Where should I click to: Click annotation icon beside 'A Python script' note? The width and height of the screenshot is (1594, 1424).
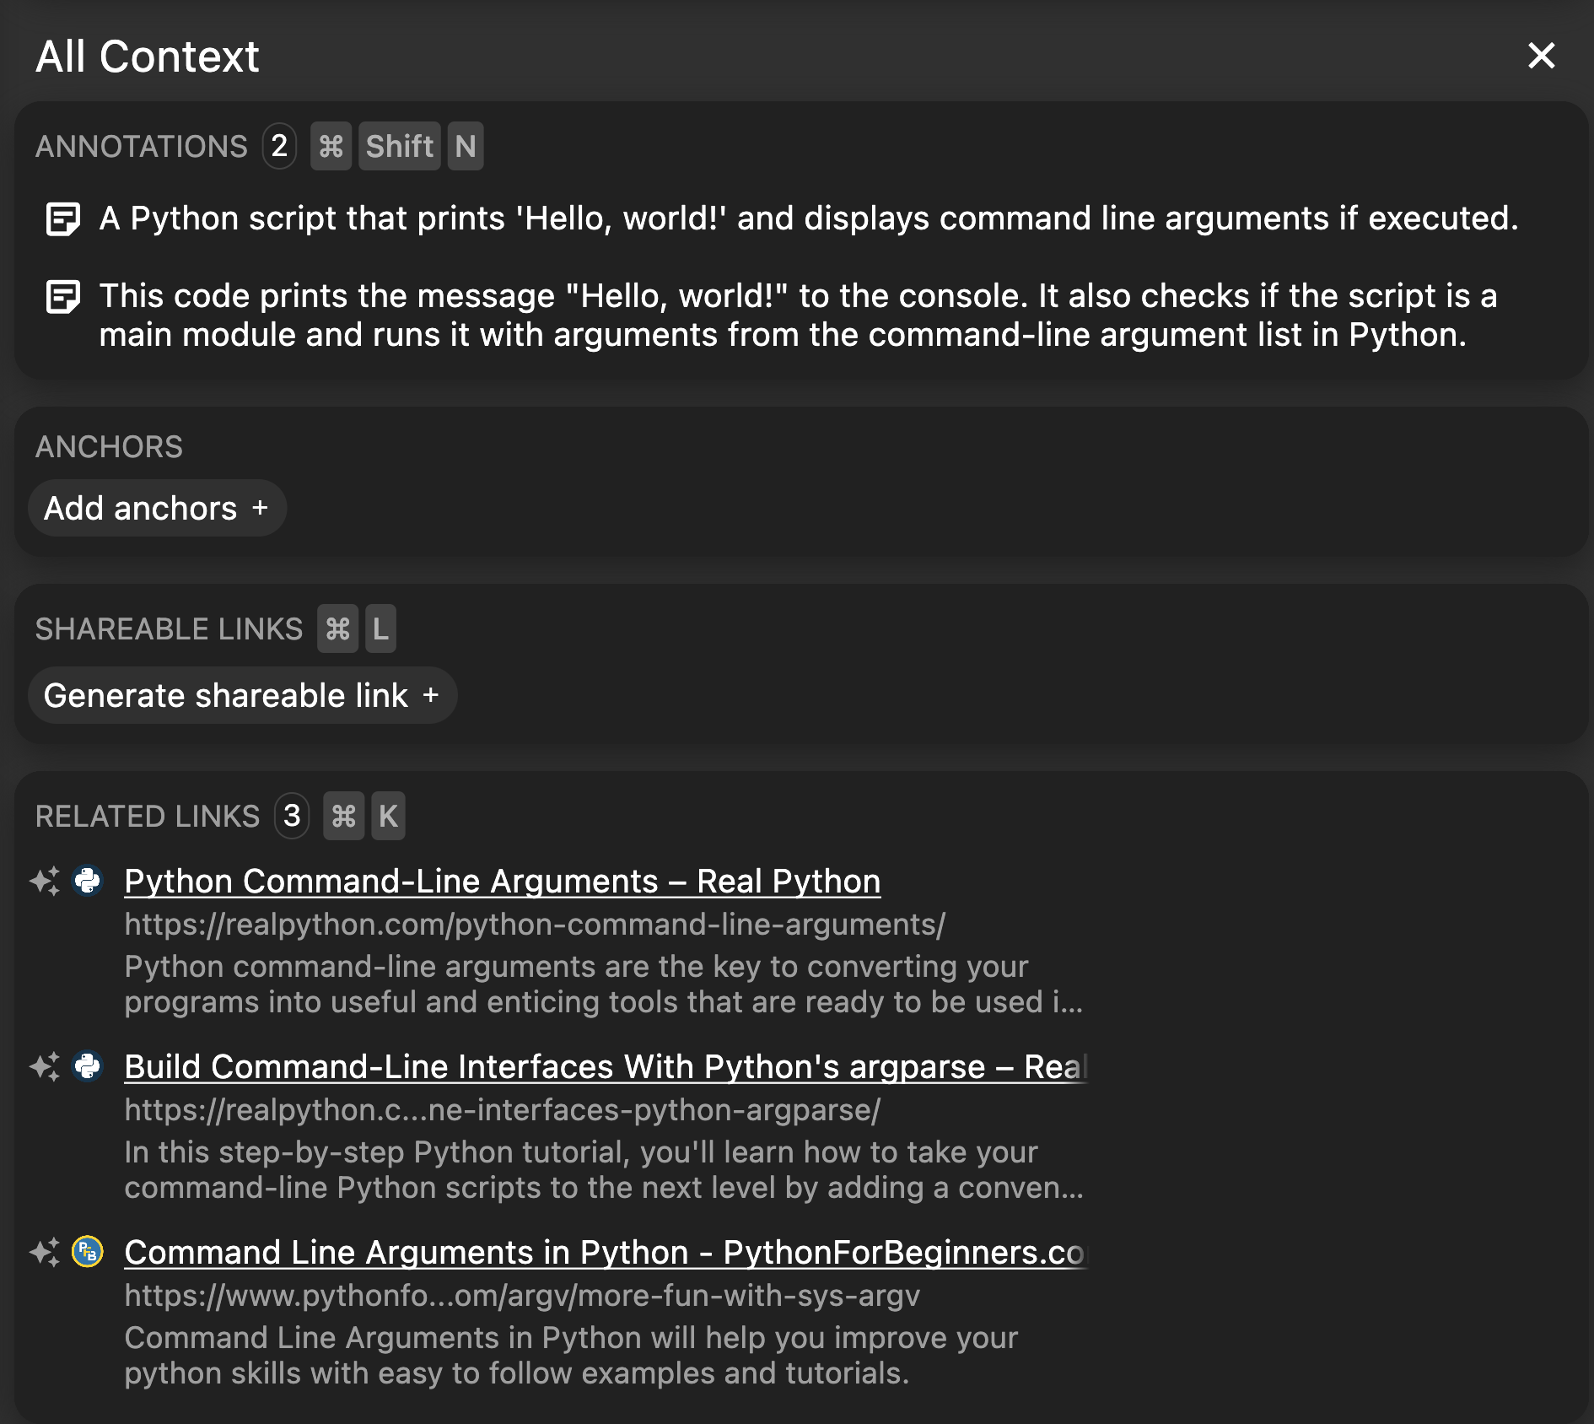pos(62,219)
